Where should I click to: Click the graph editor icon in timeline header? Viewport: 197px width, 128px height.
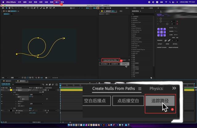(57, 85)
